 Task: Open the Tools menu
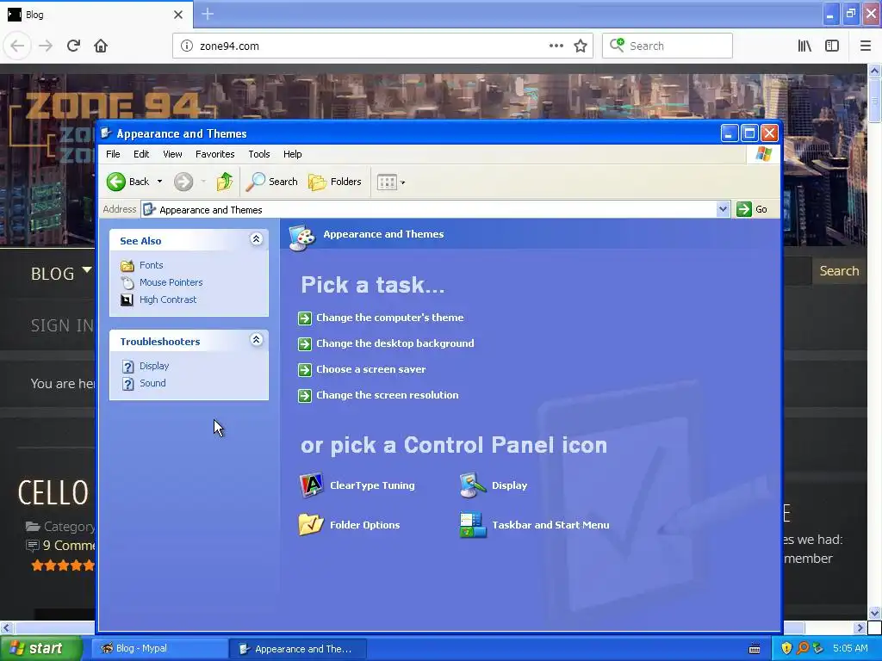click(x=259, y=154)
